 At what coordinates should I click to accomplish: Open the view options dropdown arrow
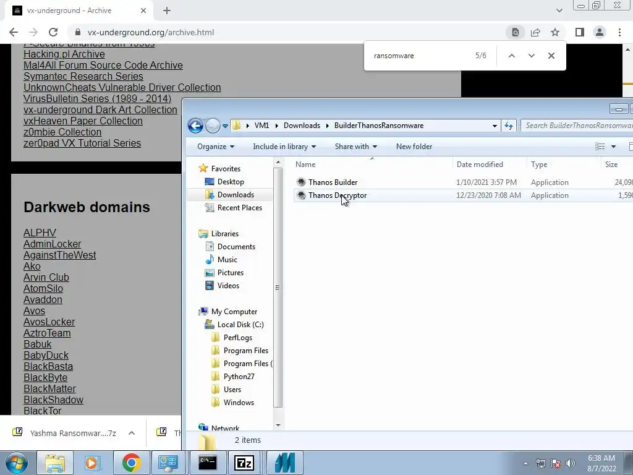tap(613, 147)
